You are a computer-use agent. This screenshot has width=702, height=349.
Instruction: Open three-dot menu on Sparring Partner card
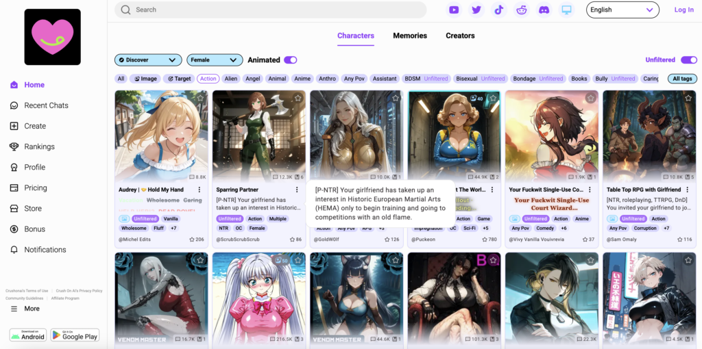(x=297, y=190)
